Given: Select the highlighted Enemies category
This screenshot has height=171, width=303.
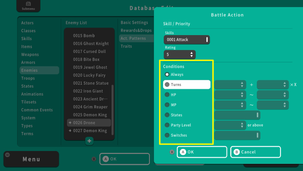Looking at the screenshot, I should (x=39, y=70).
